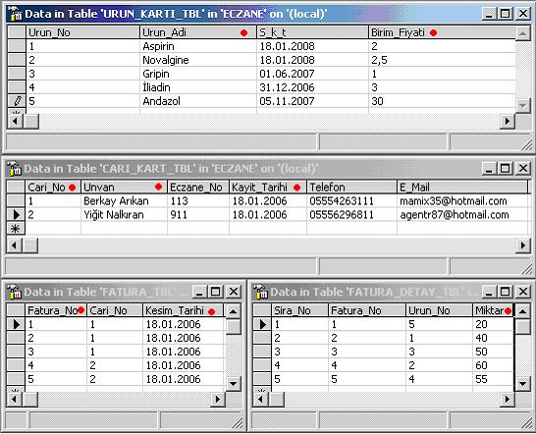This screenshot has height=434, width=536.
Task: Click the URUN_KARTI_TBL window title icon
Action: (16, 14)
